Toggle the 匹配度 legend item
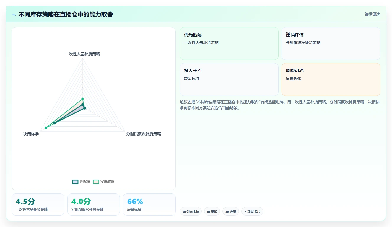Screen dimensions: 392x227 (82, 182)
